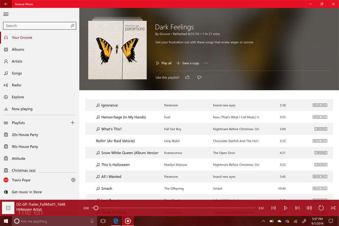Open settings gear next to Travis Pope
This screenshot has width=339, height=226.
click(x=73, y=180)
